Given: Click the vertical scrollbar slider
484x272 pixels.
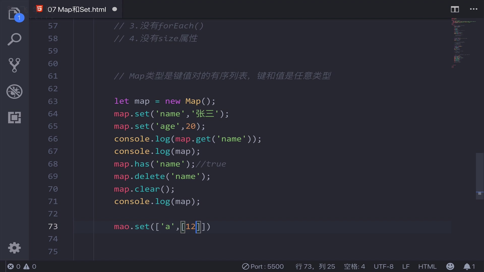Looking at the screenshot, I should 480,176.
